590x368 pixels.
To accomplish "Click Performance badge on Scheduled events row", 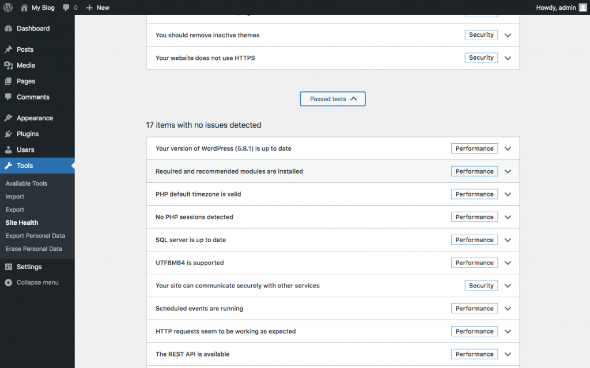I will (x=475, y=309).
